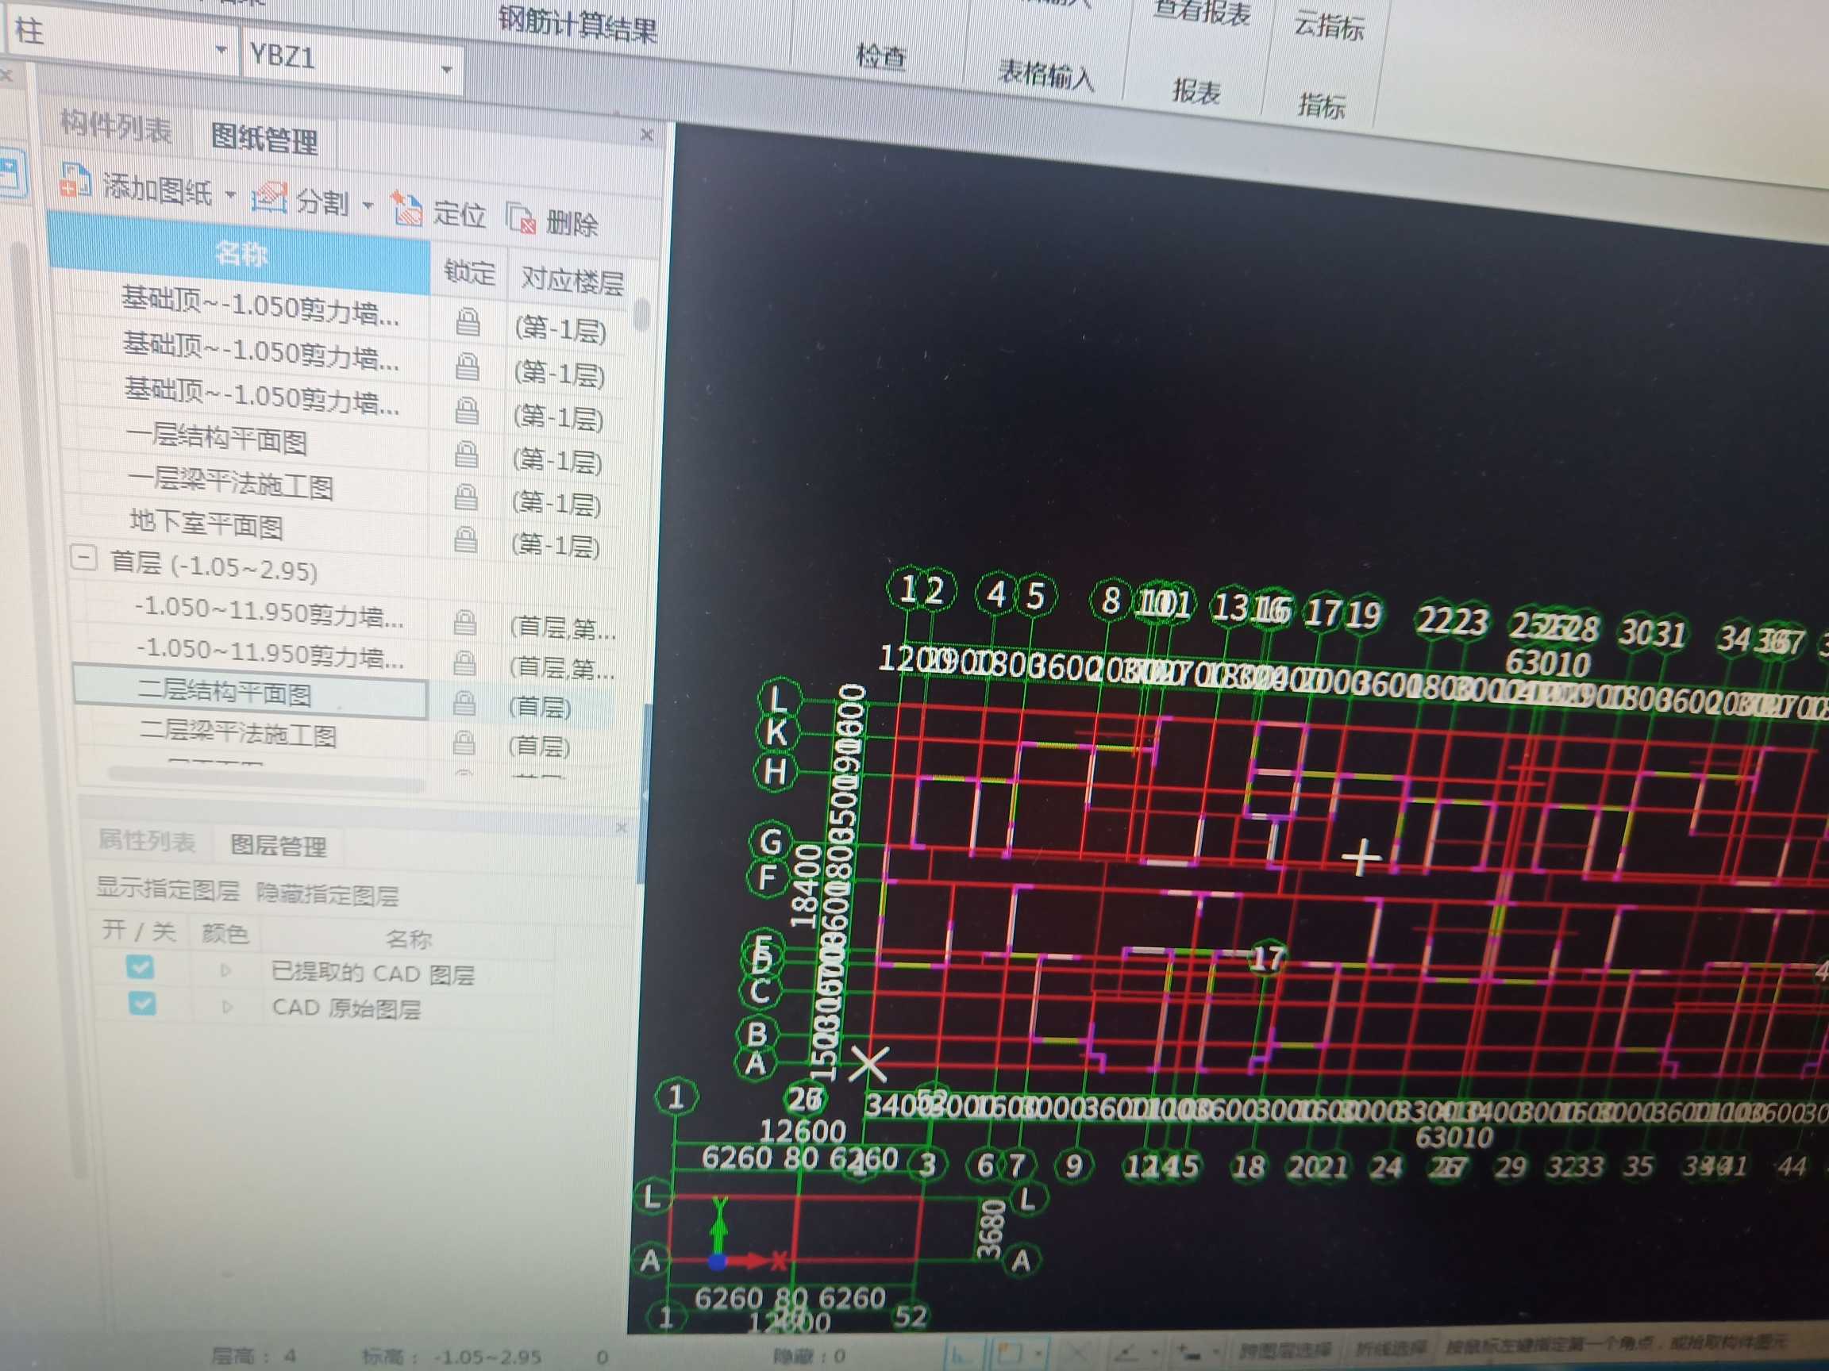Click the 12600 dimension text below plan
The height and width of the screenshot is (1371, 1829).
point(802,1131)
